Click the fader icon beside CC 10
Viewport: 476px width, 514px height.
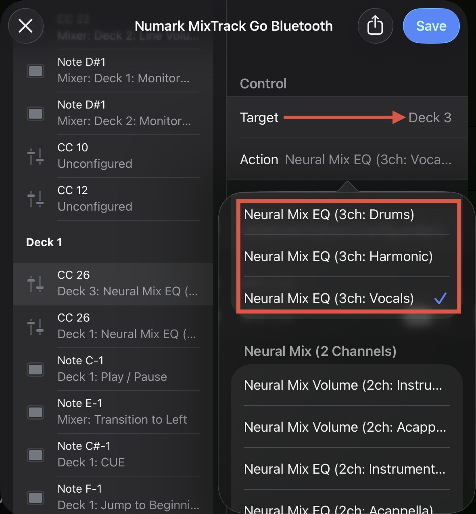[x=35, y=156]
